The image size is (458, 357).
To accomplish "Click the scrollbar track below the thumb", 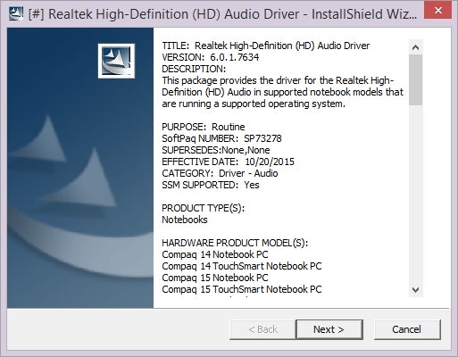I will pyautogui.click(x=416, y=194).
